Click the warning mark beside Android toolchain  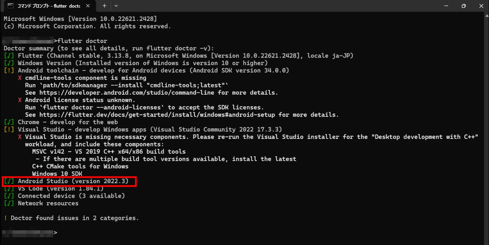coord(9,70)
